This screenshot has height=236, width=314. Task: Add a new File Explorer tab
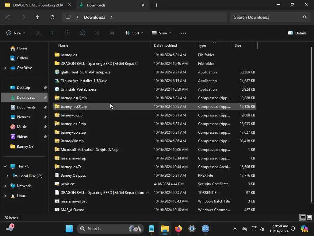click(x=157, y=5)
